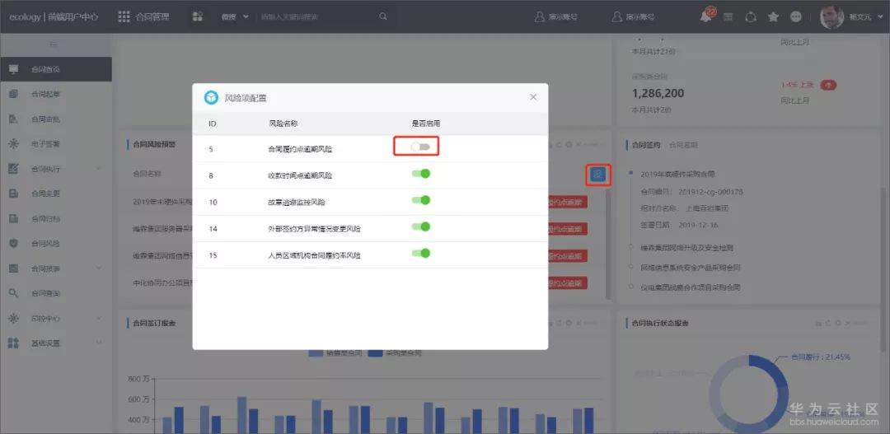This screenshot has height=434, width=890.
Task: Click the circular refresh icon in header
Action: (751, 17)
